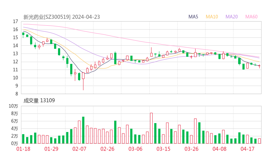Click the 2万 volume axis label

[15, 136]
